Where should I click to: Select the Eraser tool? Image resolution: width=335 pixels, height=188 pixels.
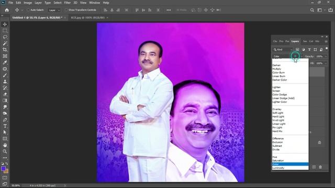click(x=5, y=94)
